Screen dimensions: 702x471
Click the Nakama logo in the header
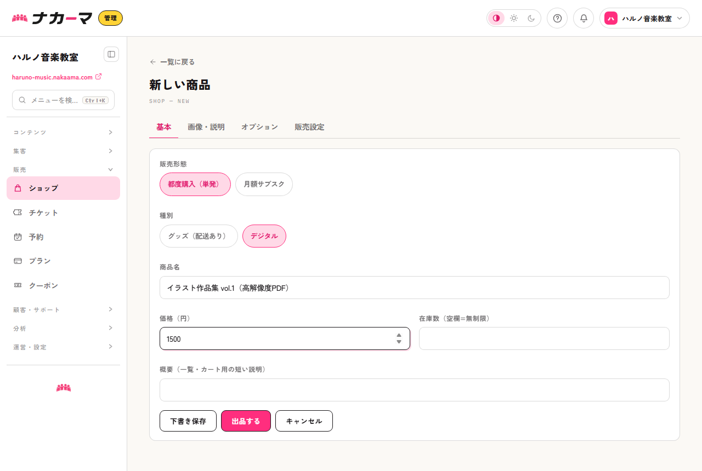pyautogui.click(x=52, y=18)
